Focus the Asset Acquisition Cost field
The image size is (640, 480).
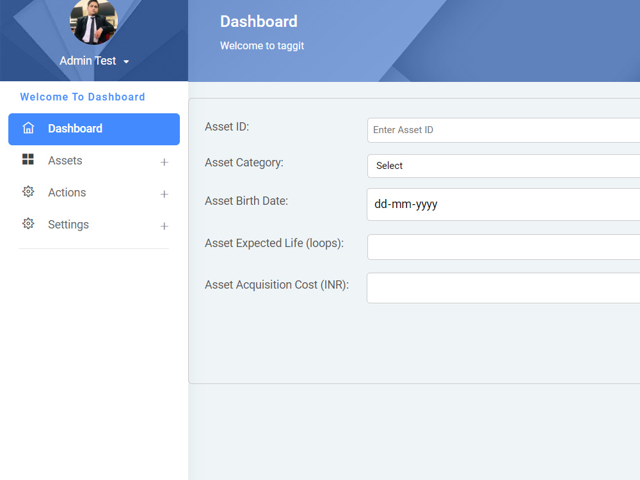(504, 288)
